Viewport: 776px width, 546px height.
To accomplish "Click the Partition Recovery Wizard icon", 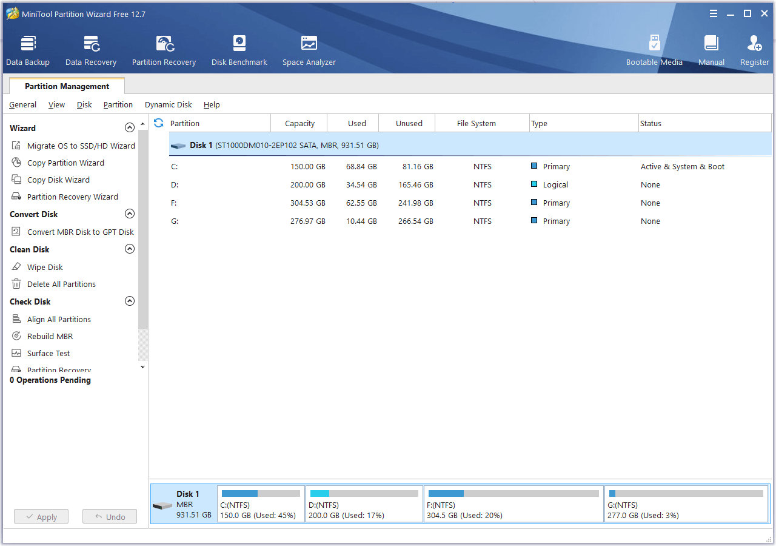I will coord(16,197).
